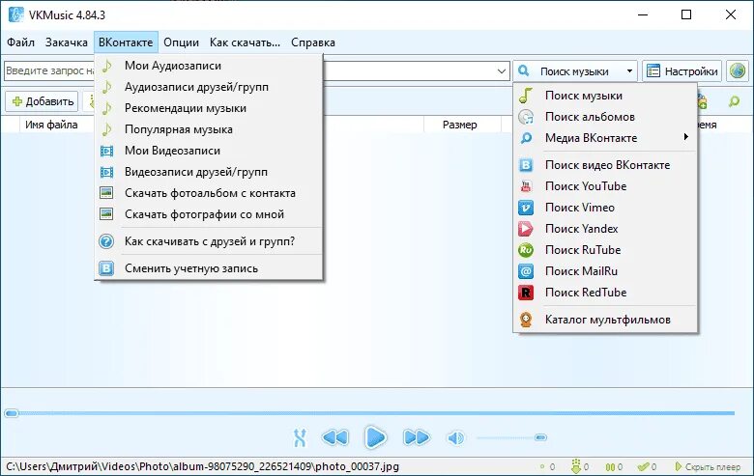
Task: Click the green magnifier toolbar icon
Action: tap(734, 101)
